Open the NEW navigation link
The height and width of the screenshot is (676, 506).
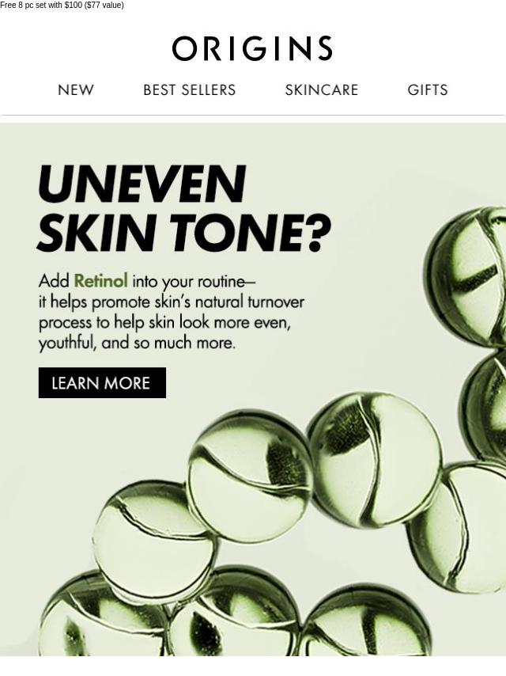point(76,89)
